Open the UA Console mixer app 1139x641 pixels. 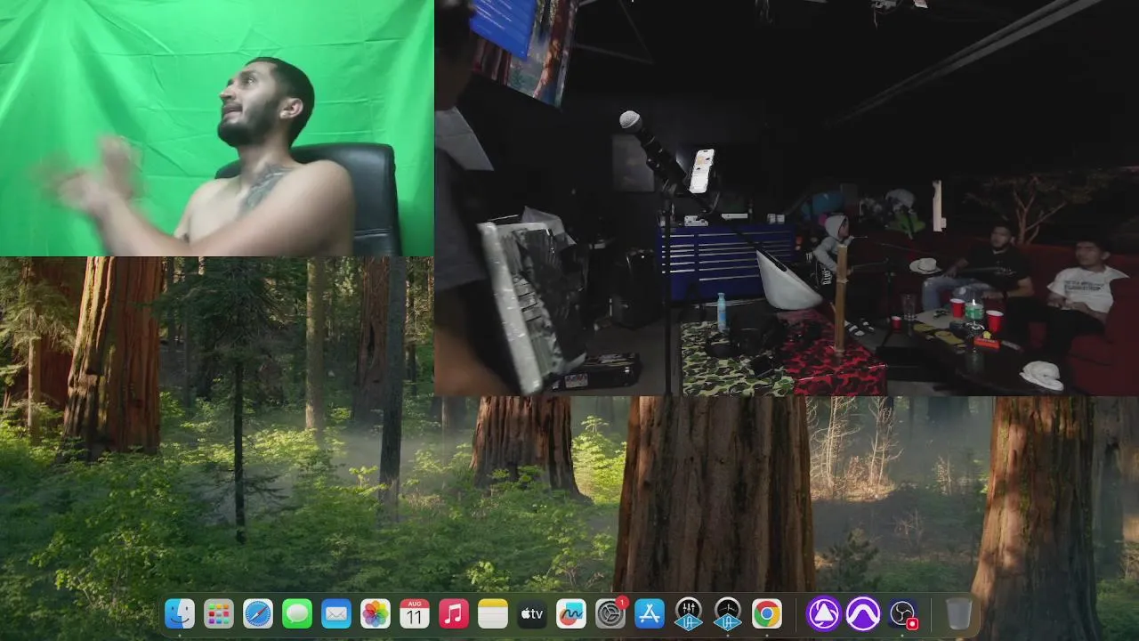pos(689,613)
